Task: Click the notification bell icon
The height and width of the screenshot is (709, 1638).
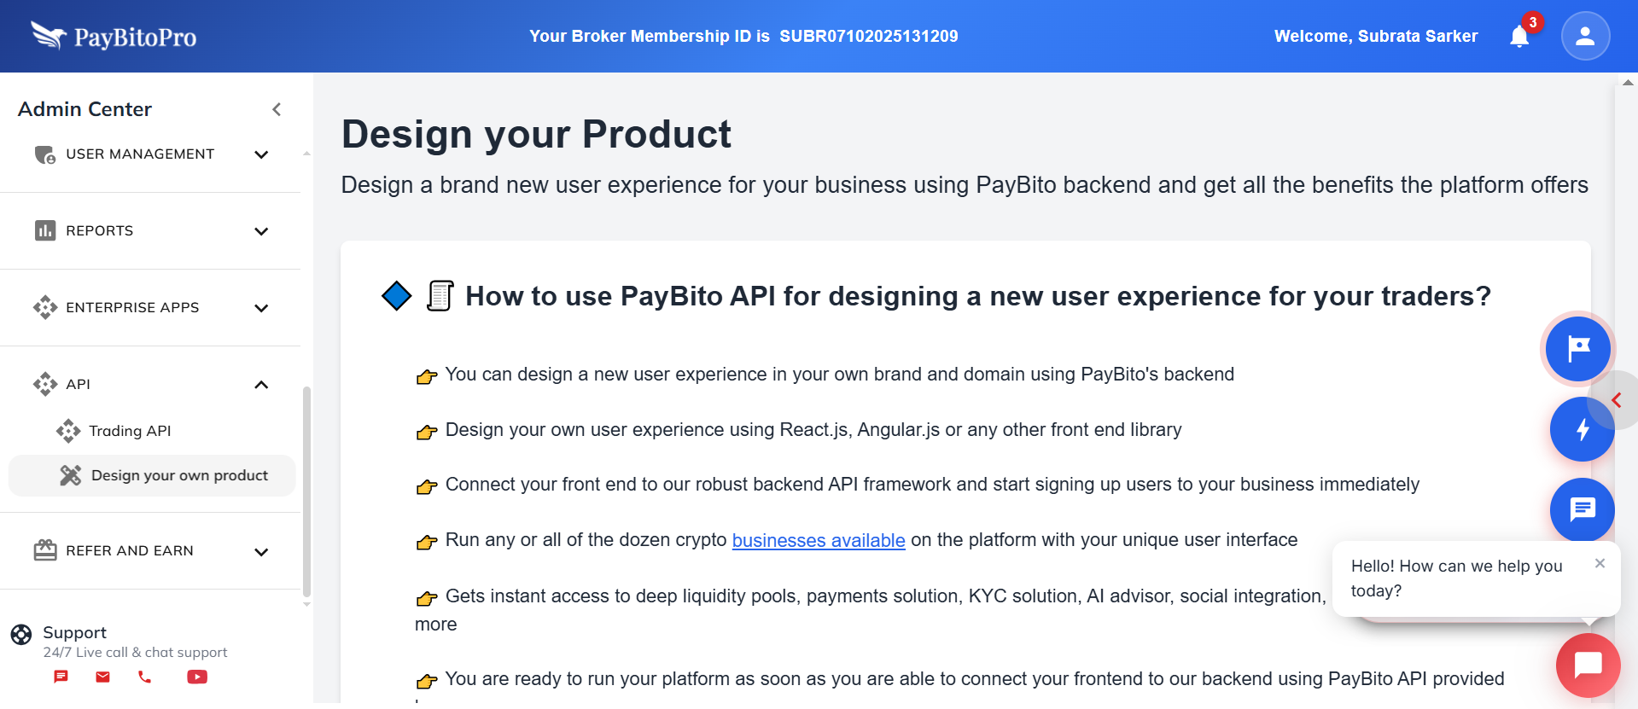Action: (1519, 36)
